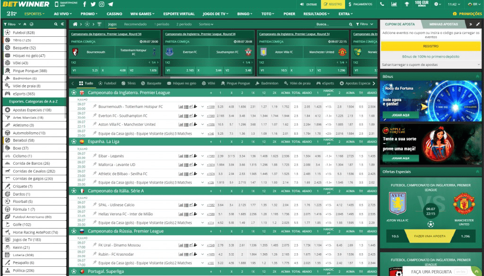Click the BETWINNER logo
Viewport: 484px width, 276px height.
click(x=26, y=4)
